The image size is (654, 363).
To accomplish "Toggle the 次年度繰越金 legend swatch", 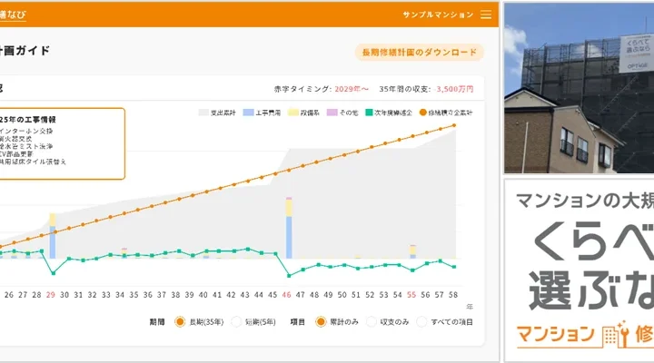I will (371, 113).
